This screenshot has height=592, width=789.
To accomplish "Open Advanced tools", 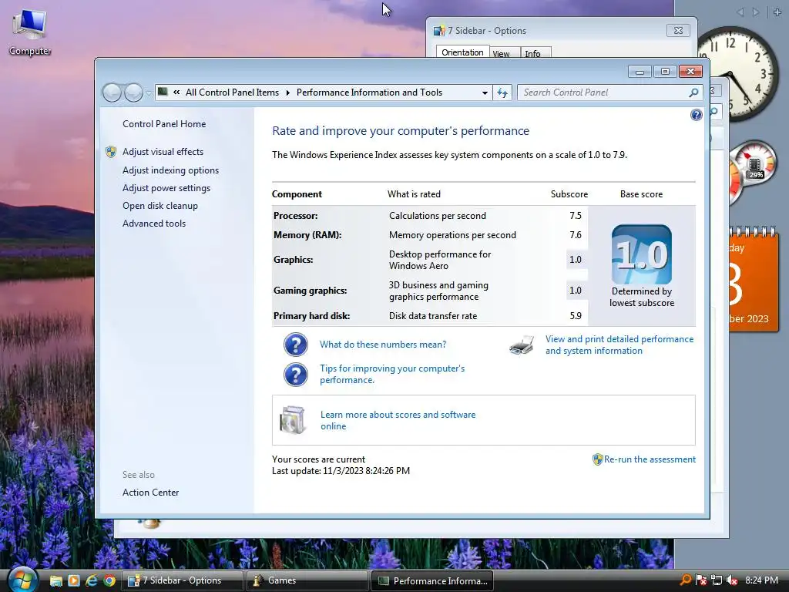I will pos(154,223).
